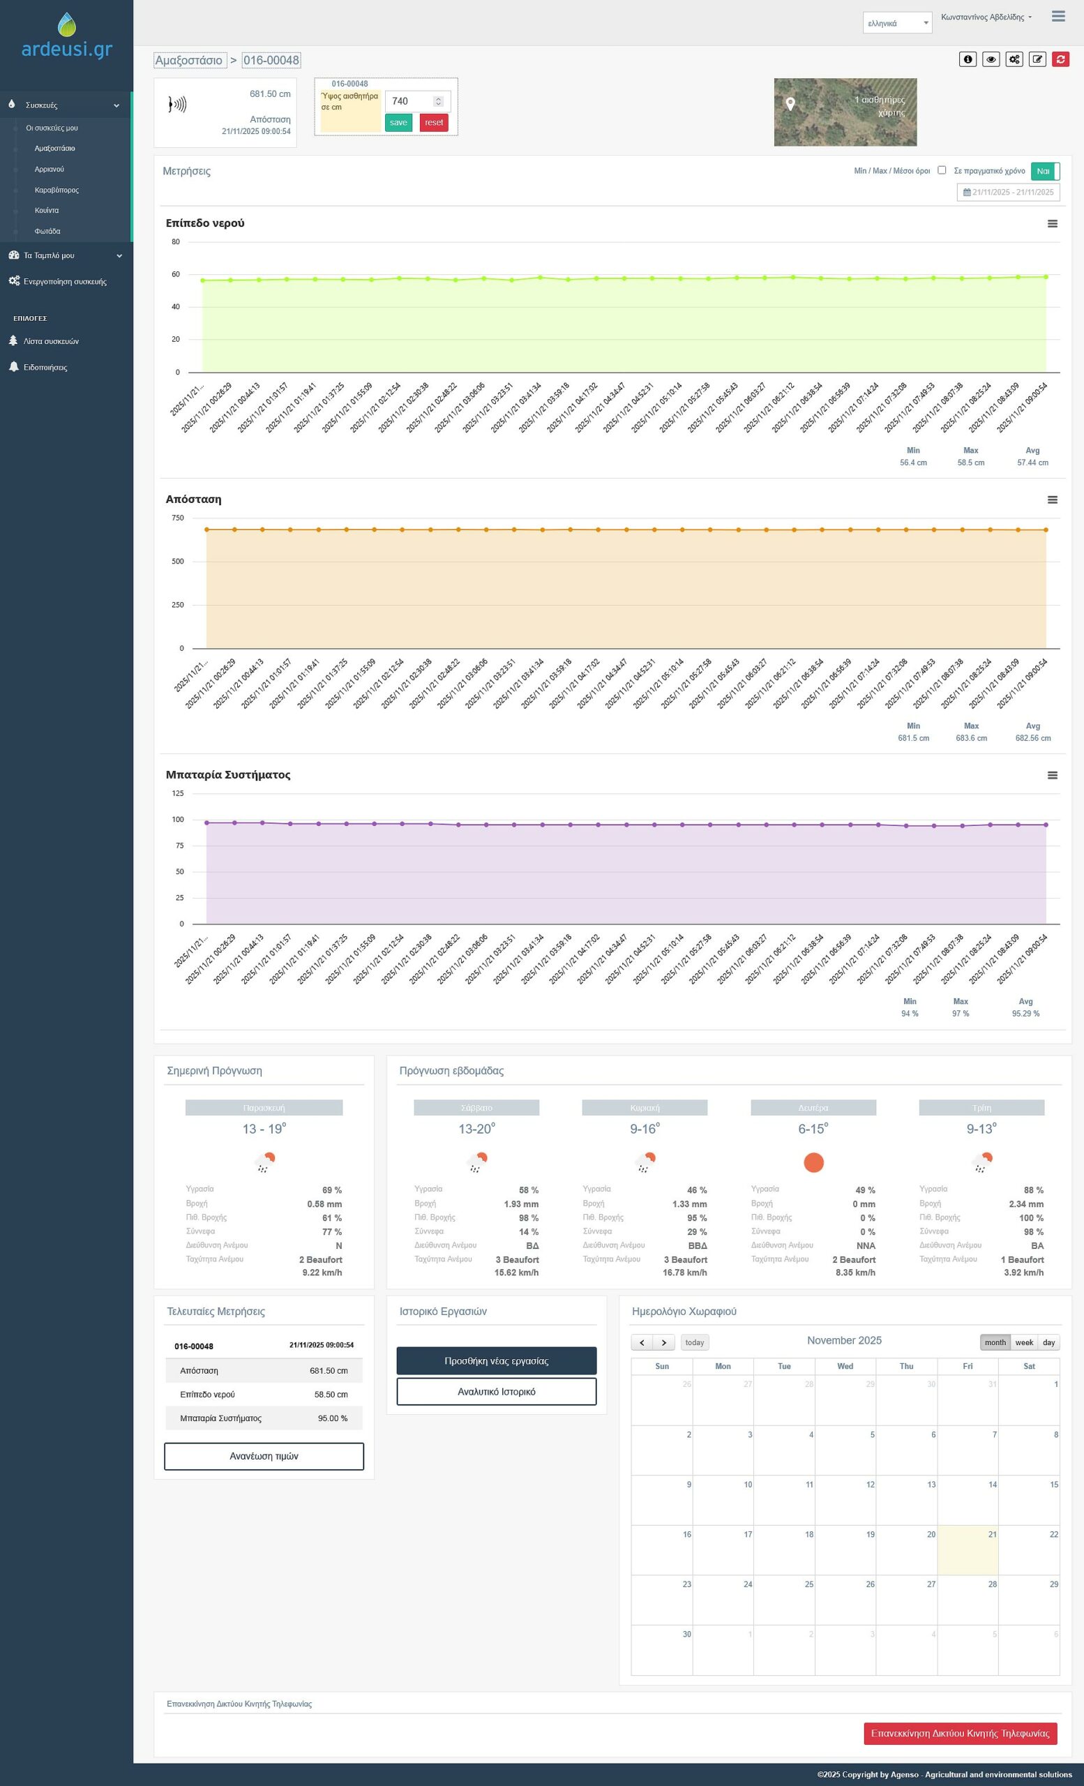Click the sensor height stepper arrows
This screenshot has height=1786, width=1084.
[x=437, y=101]
